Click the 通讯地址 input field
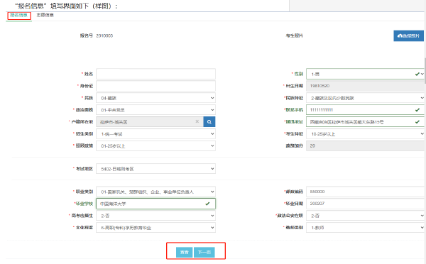The width and height of the screenshot is (426, 264). (x=366, y=122)
